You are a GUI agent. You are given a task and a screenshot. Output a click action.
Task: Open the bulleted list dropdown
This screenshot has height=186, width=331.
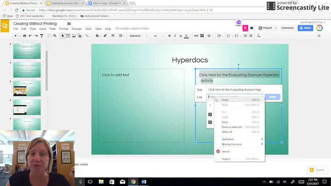(x=238, y=36)
